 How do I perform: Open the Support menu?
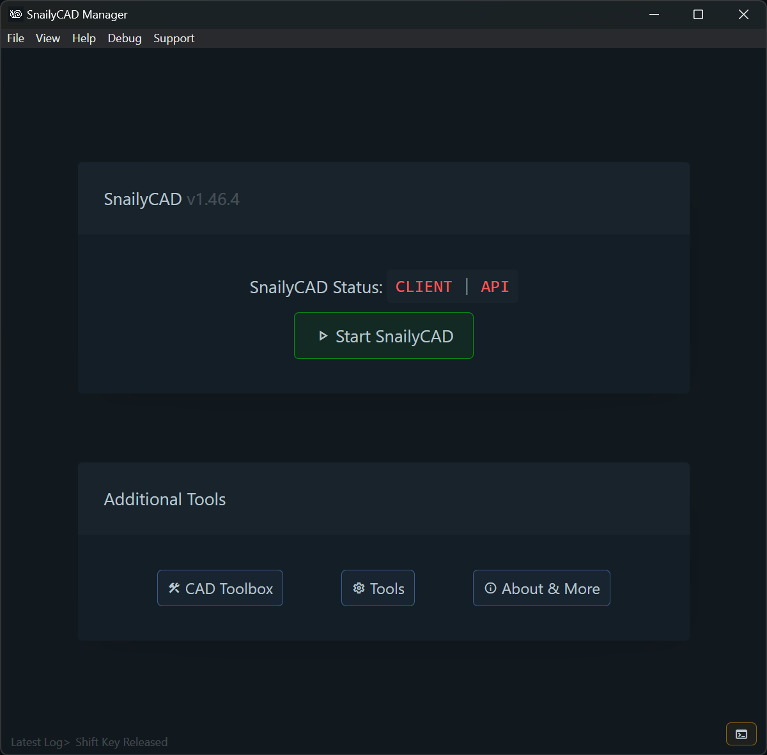point(173,38)
